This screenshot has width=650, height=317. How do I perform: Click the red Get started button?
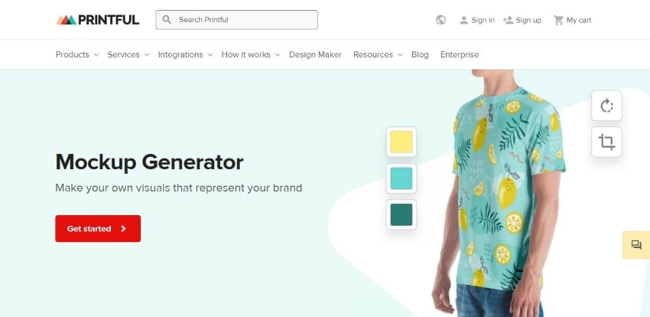tap(98, 229)
